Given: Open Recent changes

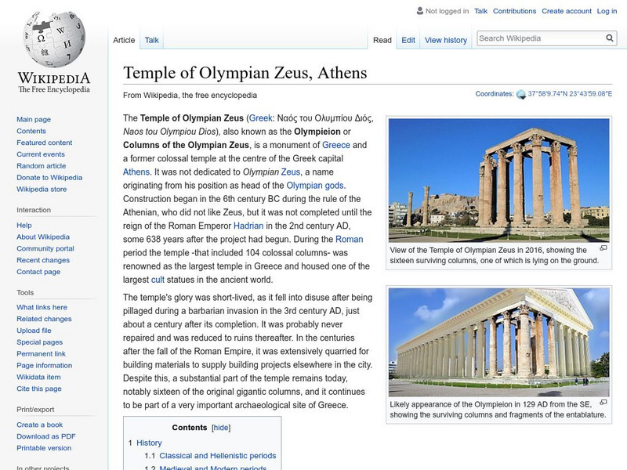Looking at the screenshot, I should point(43,260).
